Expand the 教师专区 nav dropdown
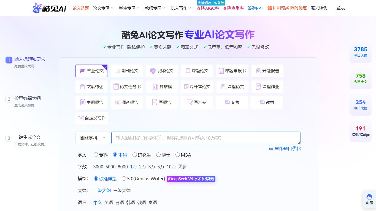376x211 pixels. [155, 8]
